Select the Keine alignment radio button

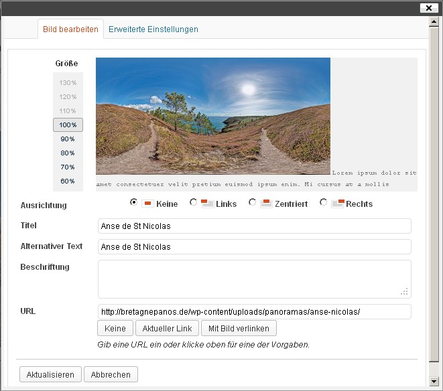(x=134, y=202)
